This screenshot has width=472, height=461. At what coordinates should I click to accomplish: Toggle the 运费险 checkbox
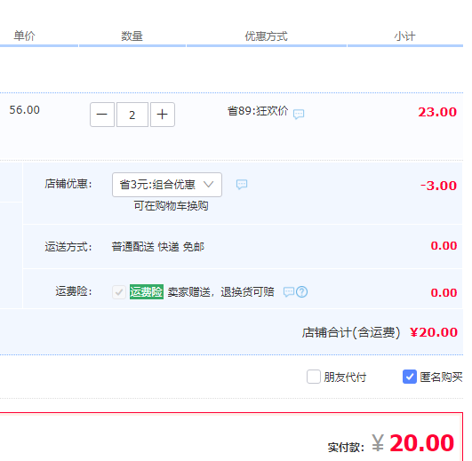(119, 292)
